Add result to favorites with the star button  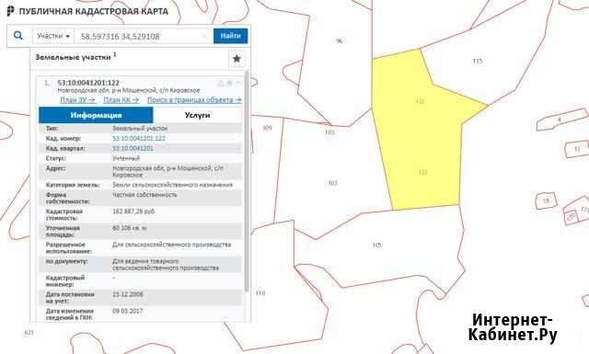(x=237, y=59)
